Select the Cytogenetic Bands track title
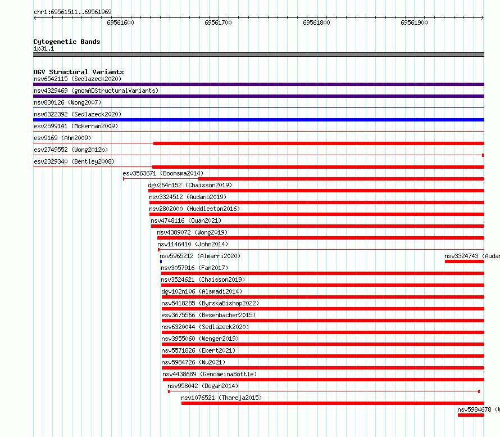This screenshot has width=500, height=437. (67, 42)
